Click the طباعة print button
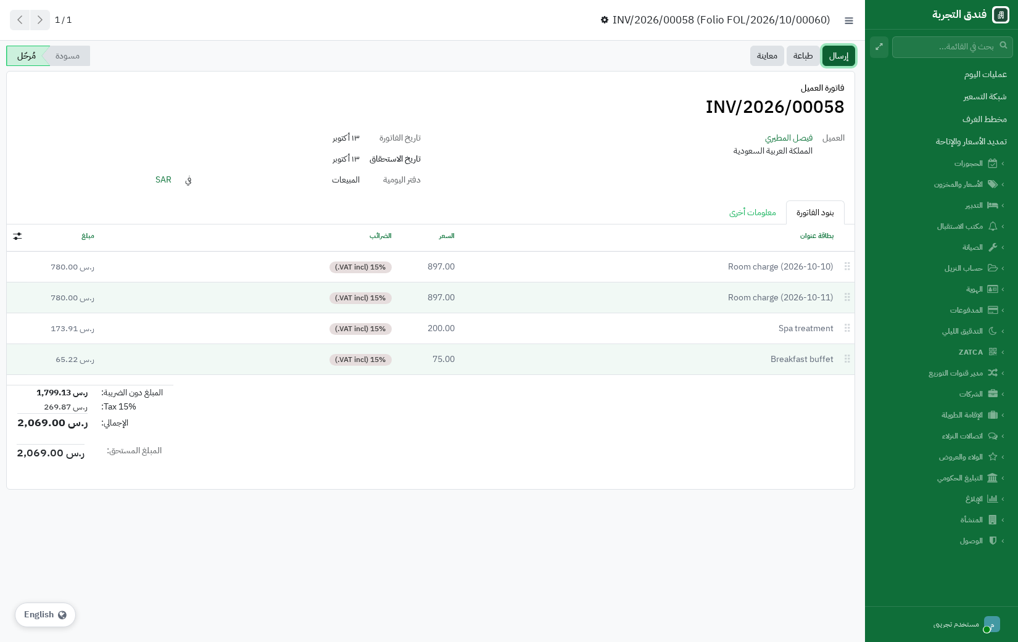 point(803,56)
